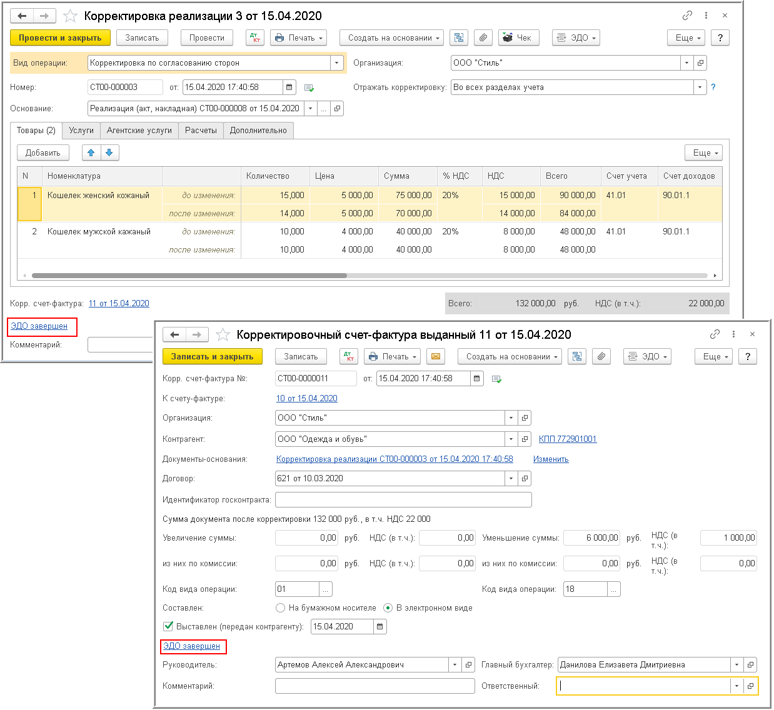Open calendar picker for Выставлен date

380,627
